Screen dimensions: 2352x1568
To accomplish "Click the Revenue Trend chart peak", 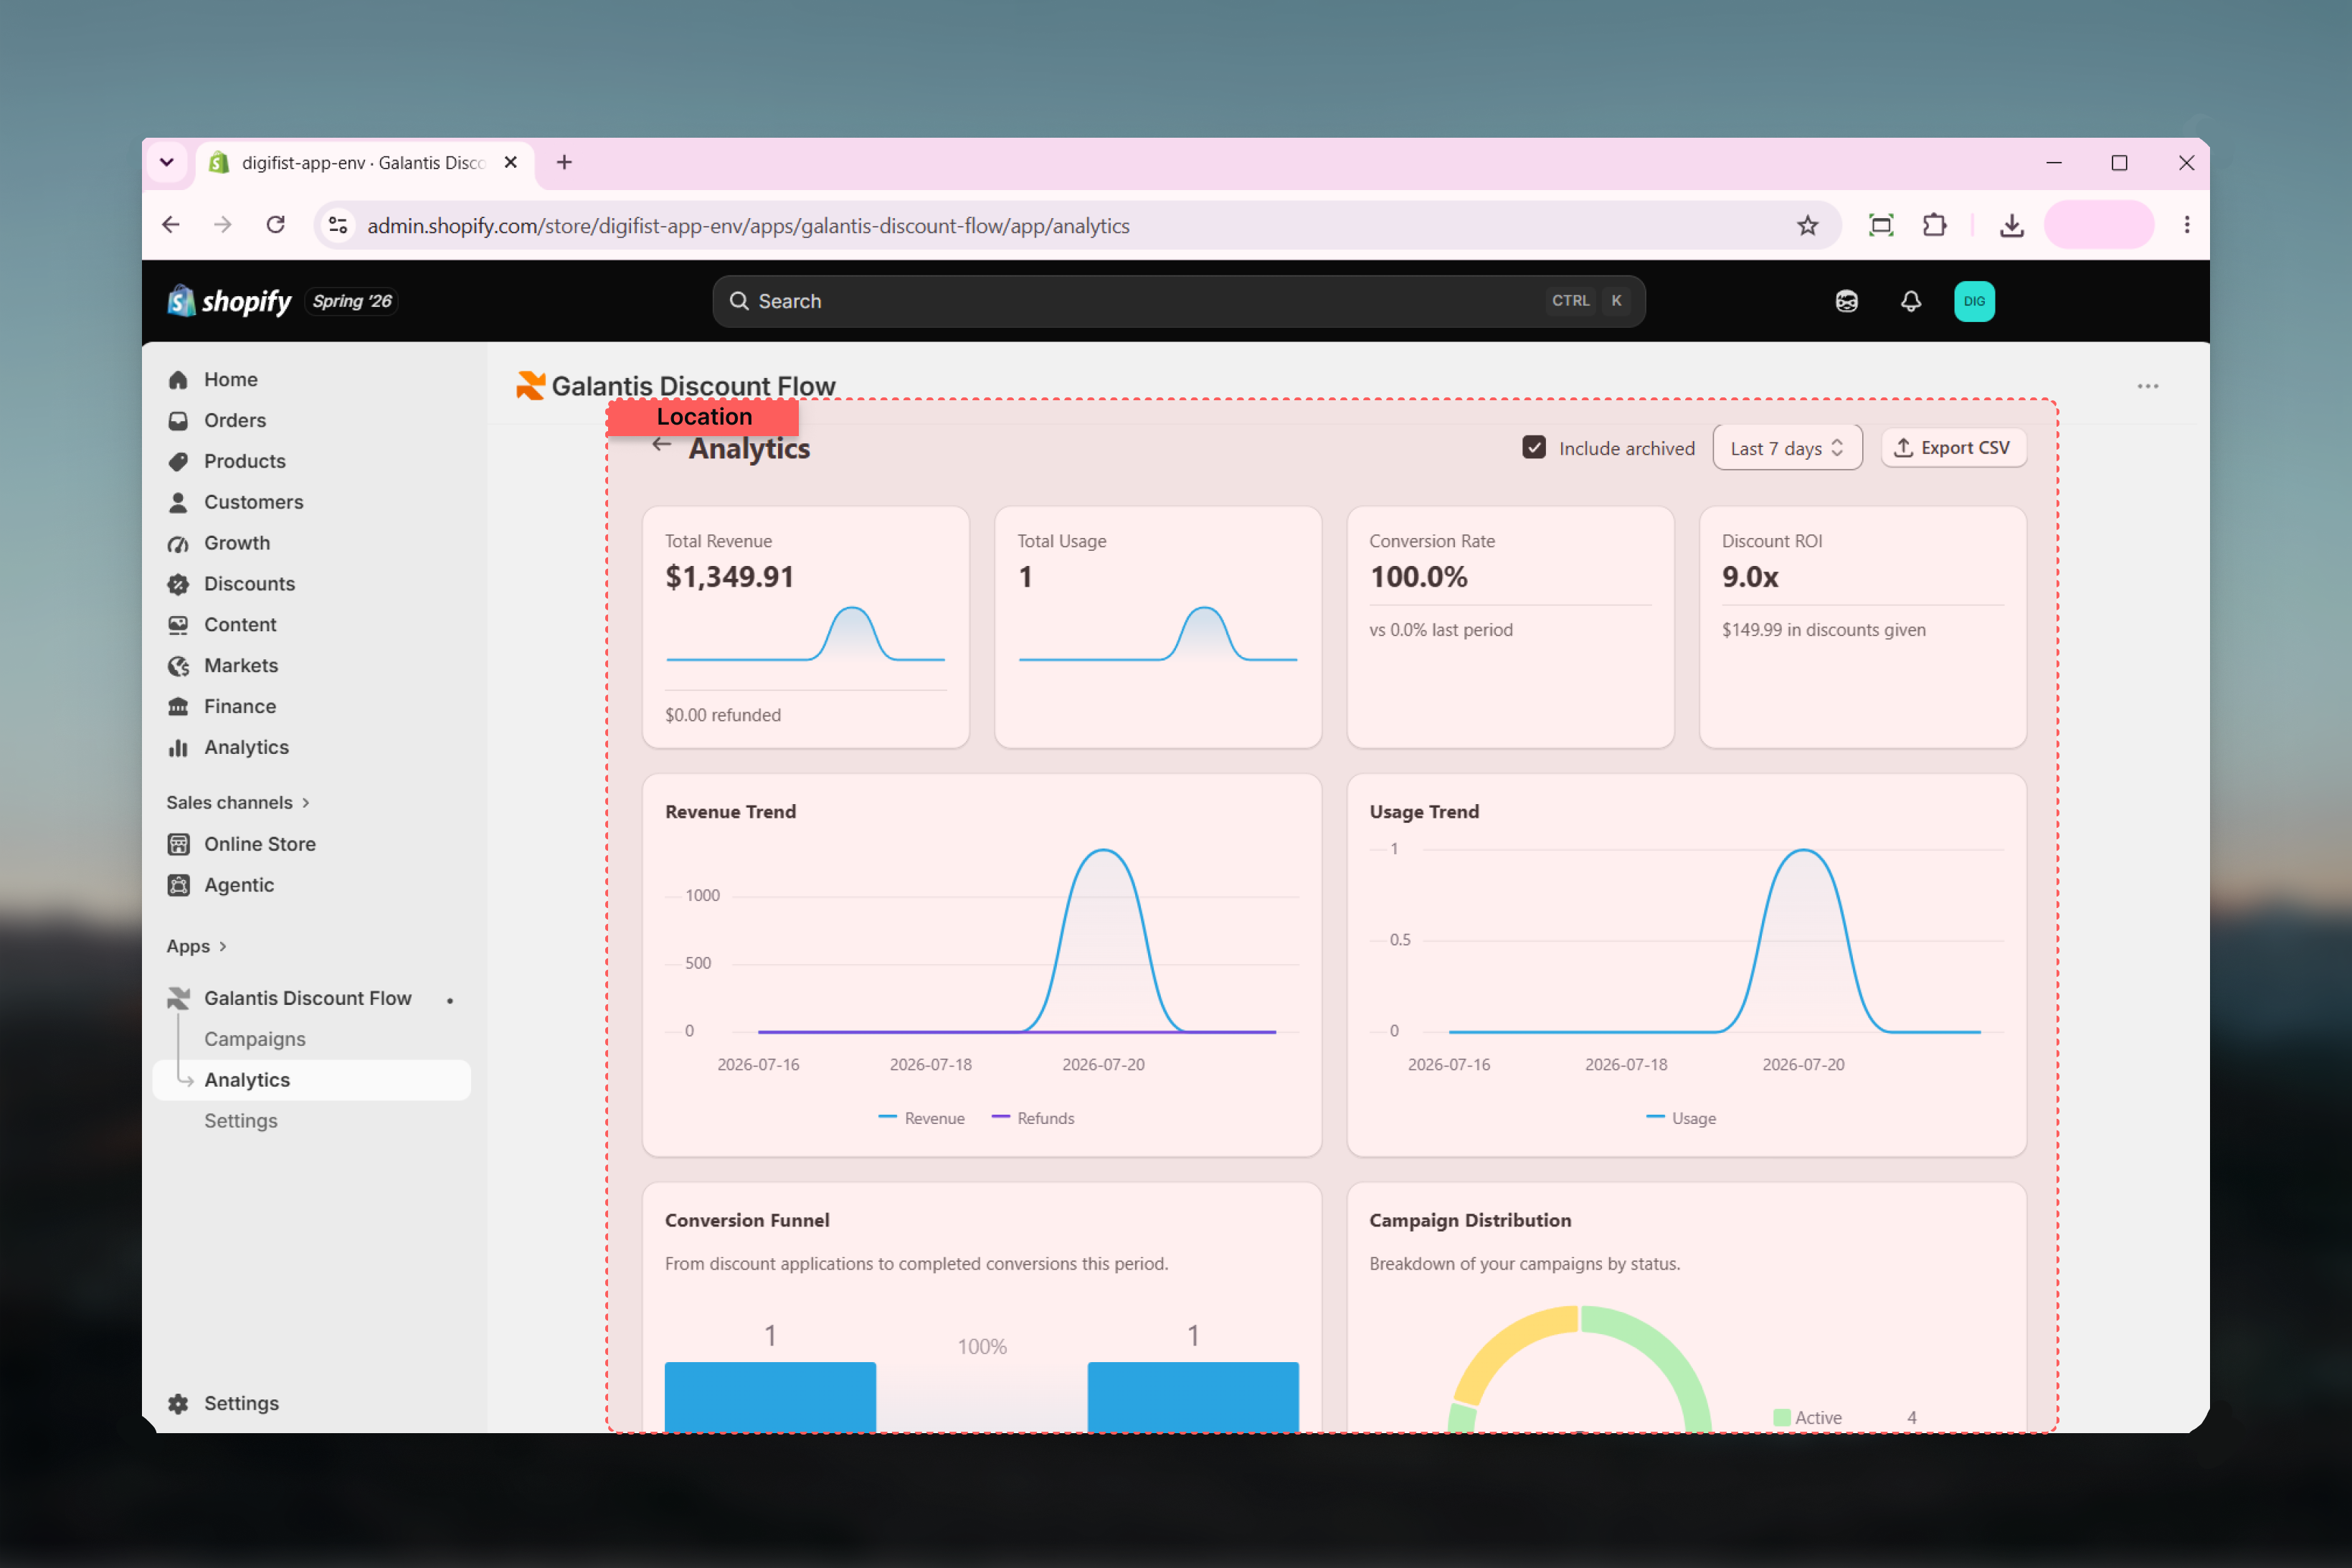I will (1103, 852).
